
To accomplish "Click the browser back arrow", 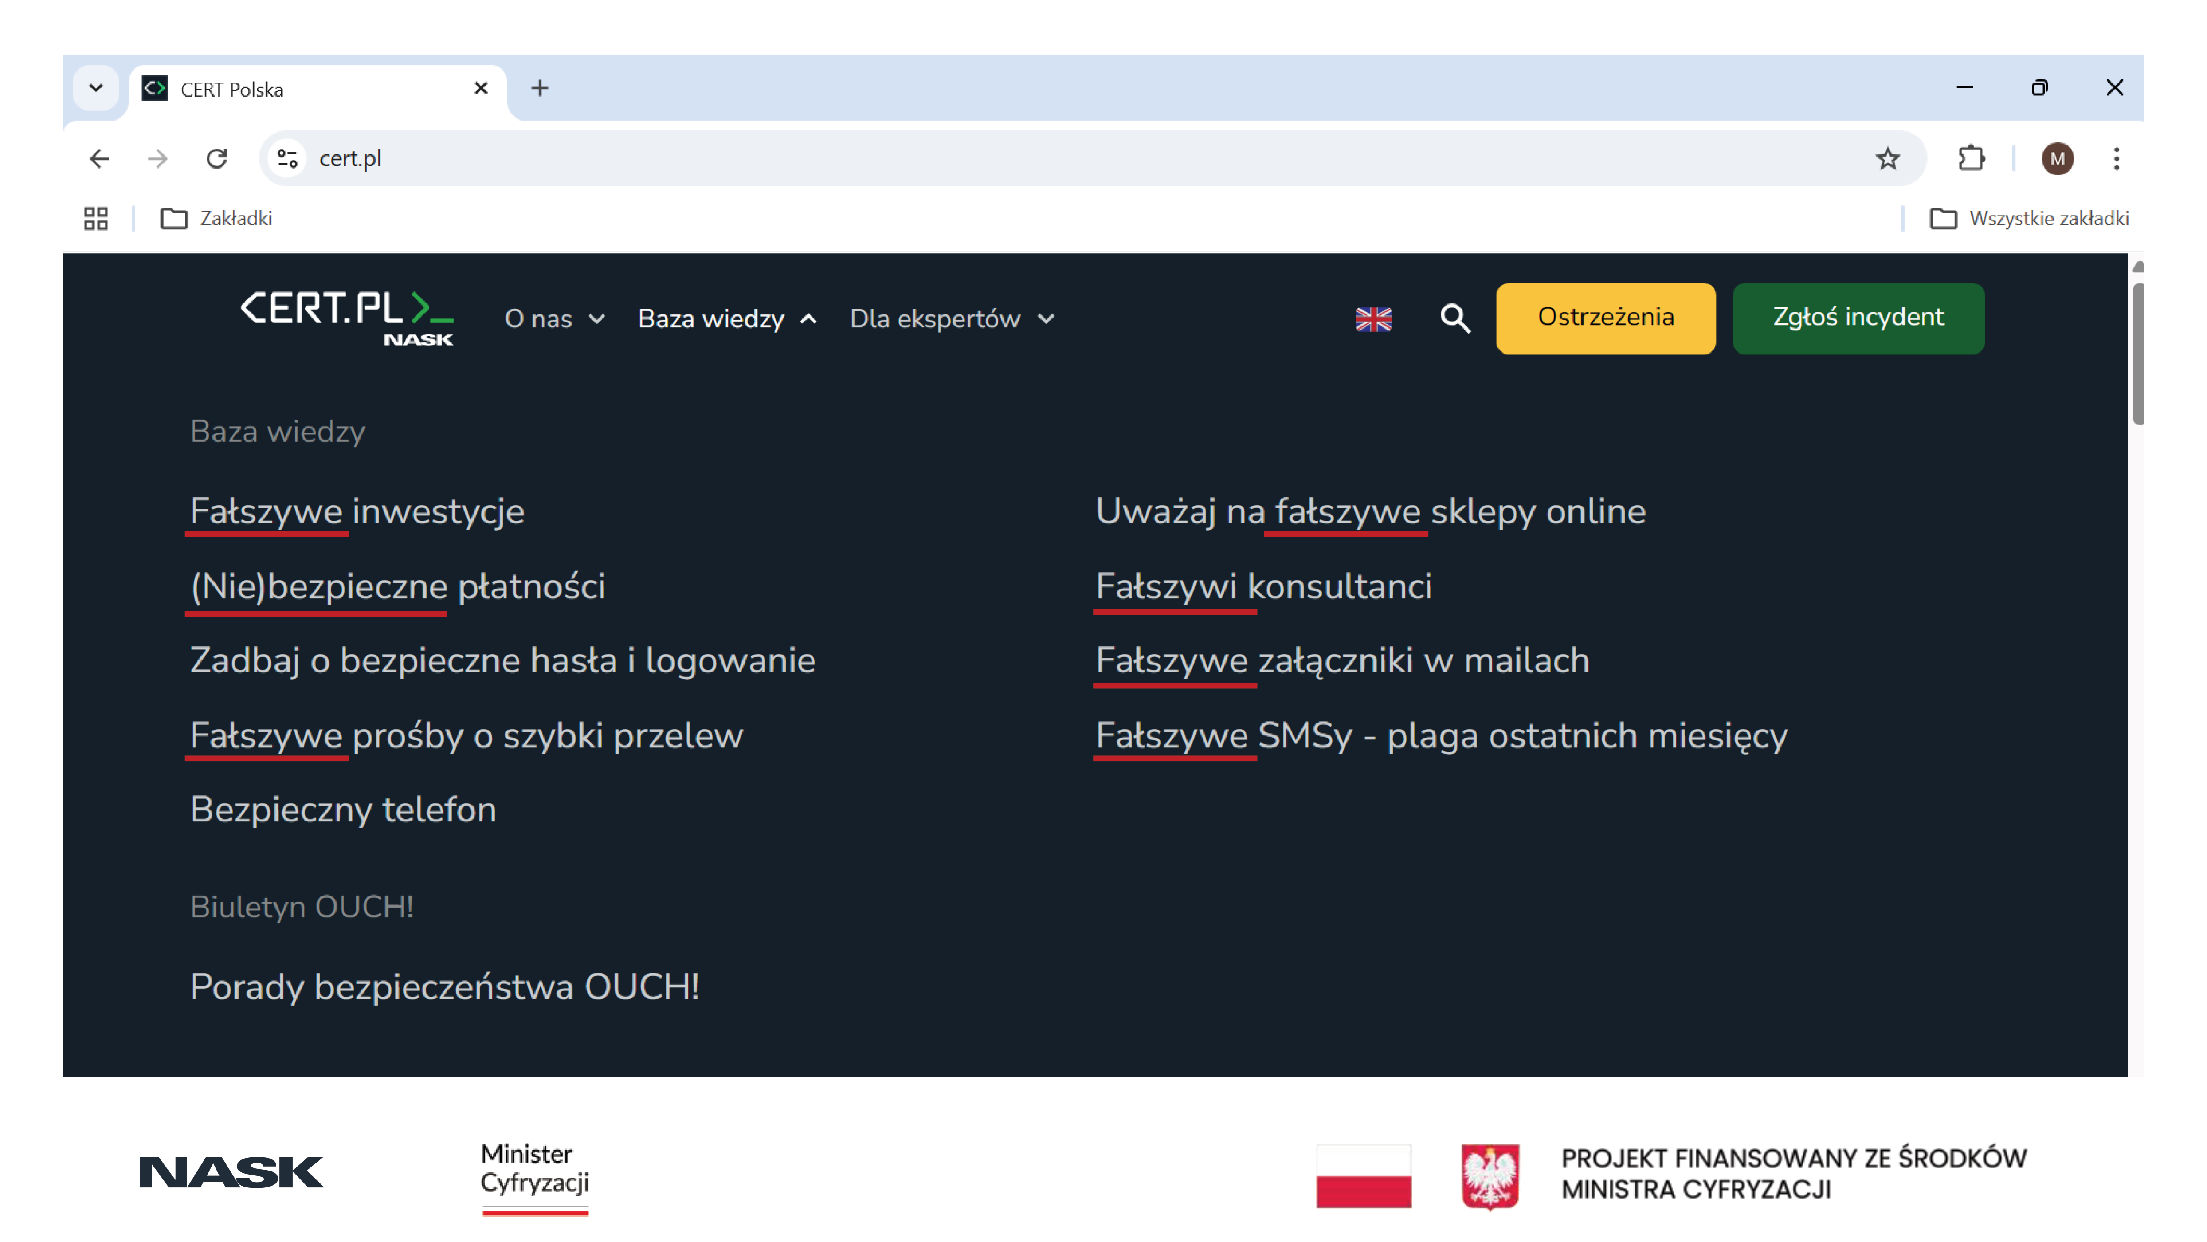I will click(x=99, y=158).
